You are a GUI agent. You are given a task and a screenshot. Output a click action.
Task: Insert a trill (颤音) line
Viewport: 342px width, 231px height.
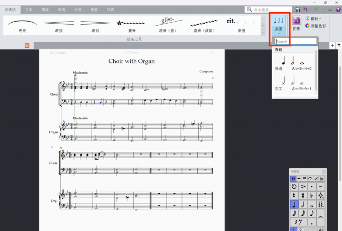click(x=132, y=25)
